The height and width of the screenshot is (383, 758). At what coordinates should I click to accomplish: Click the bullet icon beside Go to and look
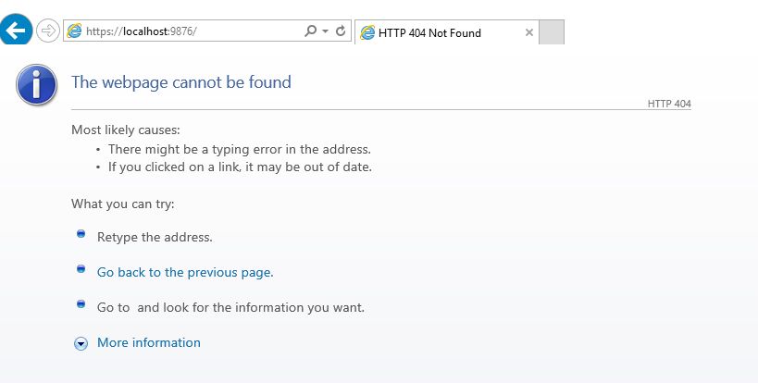[81, 303]
